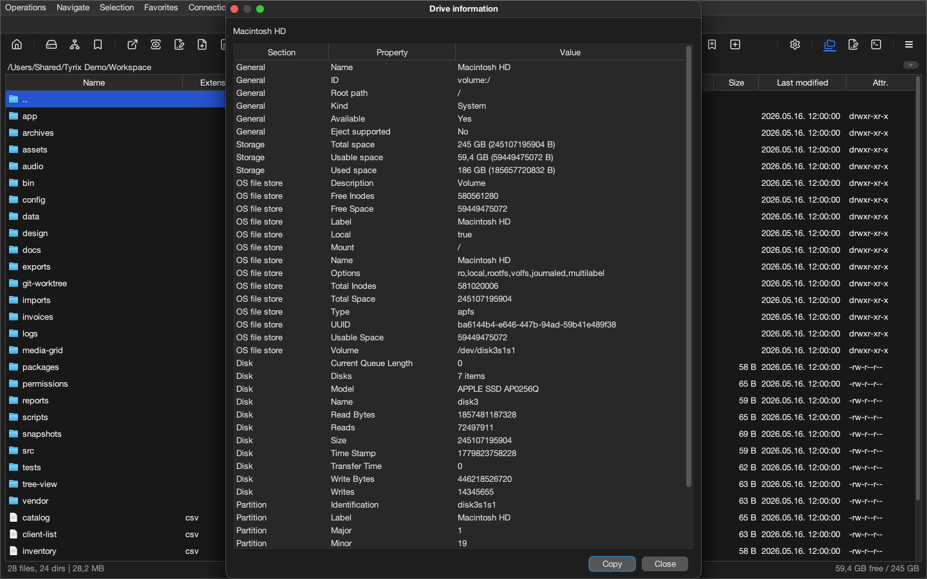Select the file manager folders view icon
This screenshot has width=927, height=579.
point(830,44)
